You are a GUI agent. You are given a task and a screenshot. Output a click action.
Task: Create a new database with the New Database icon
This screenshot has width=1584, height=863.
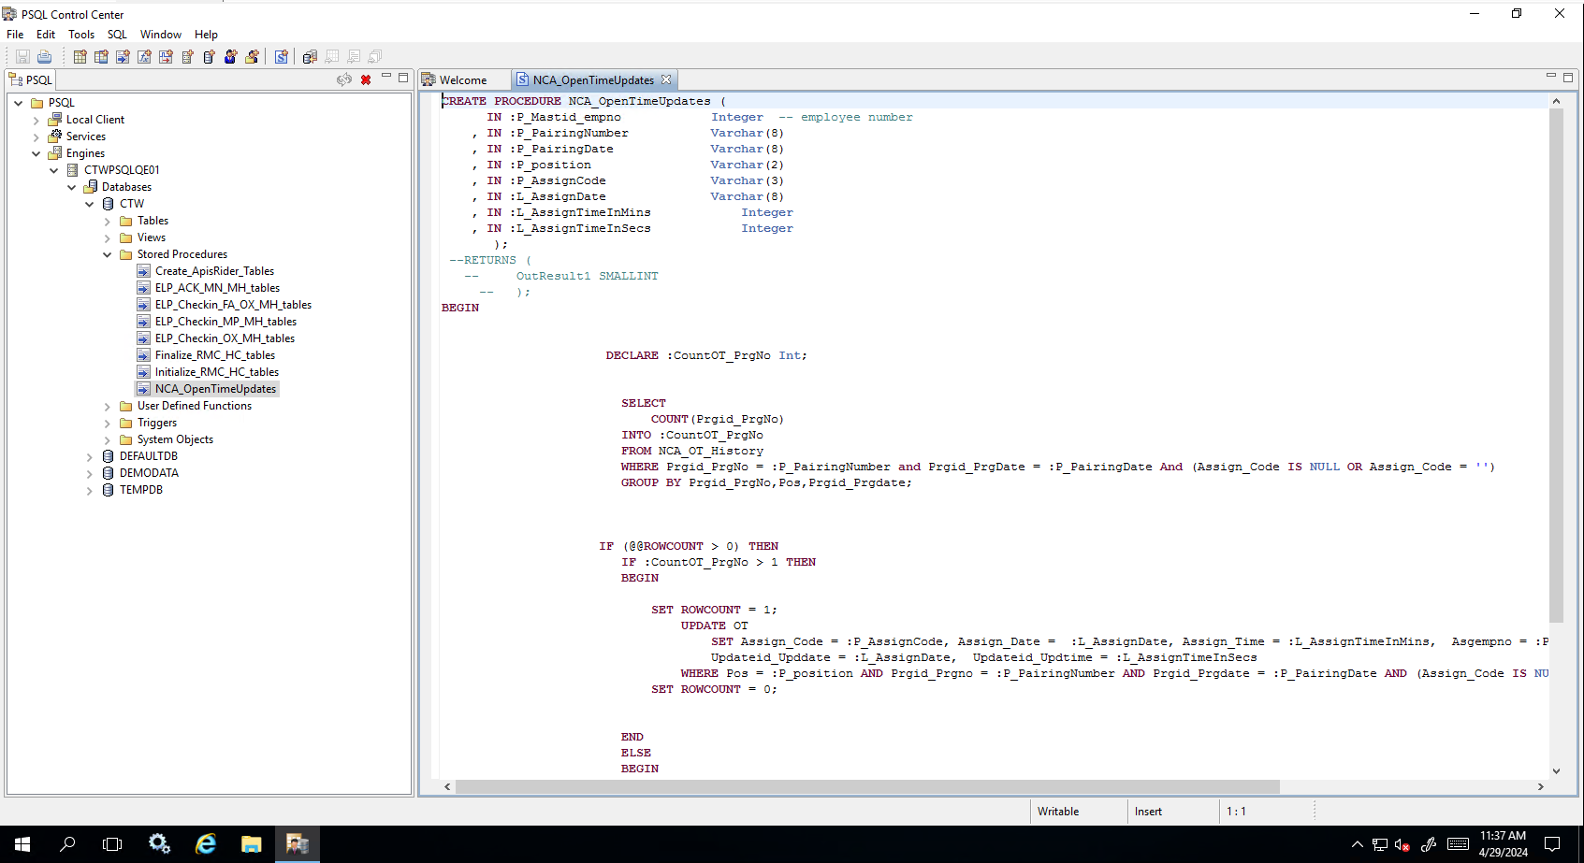tap(208, 56)
